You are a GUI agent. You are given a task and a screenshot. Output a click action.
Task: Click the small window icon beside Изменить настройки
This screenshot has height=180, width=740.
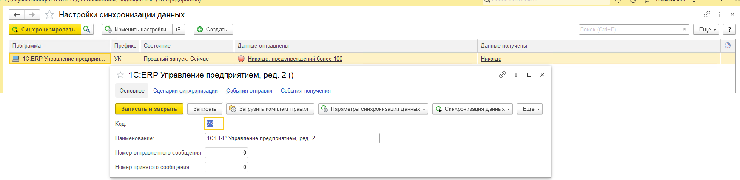point(178,29)
